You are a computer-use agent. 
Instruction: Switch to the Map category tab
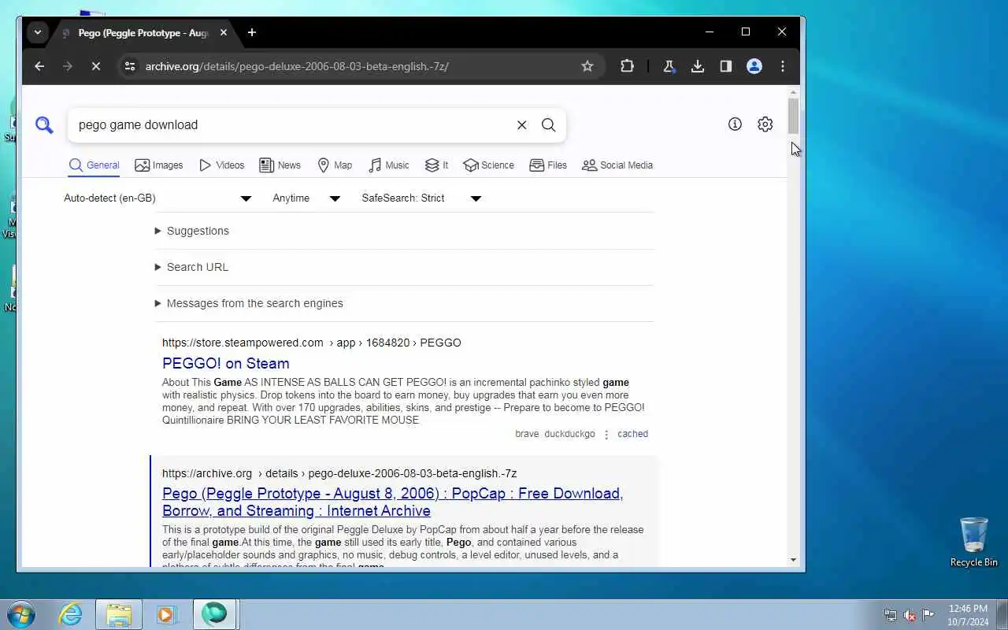[334, 165]
